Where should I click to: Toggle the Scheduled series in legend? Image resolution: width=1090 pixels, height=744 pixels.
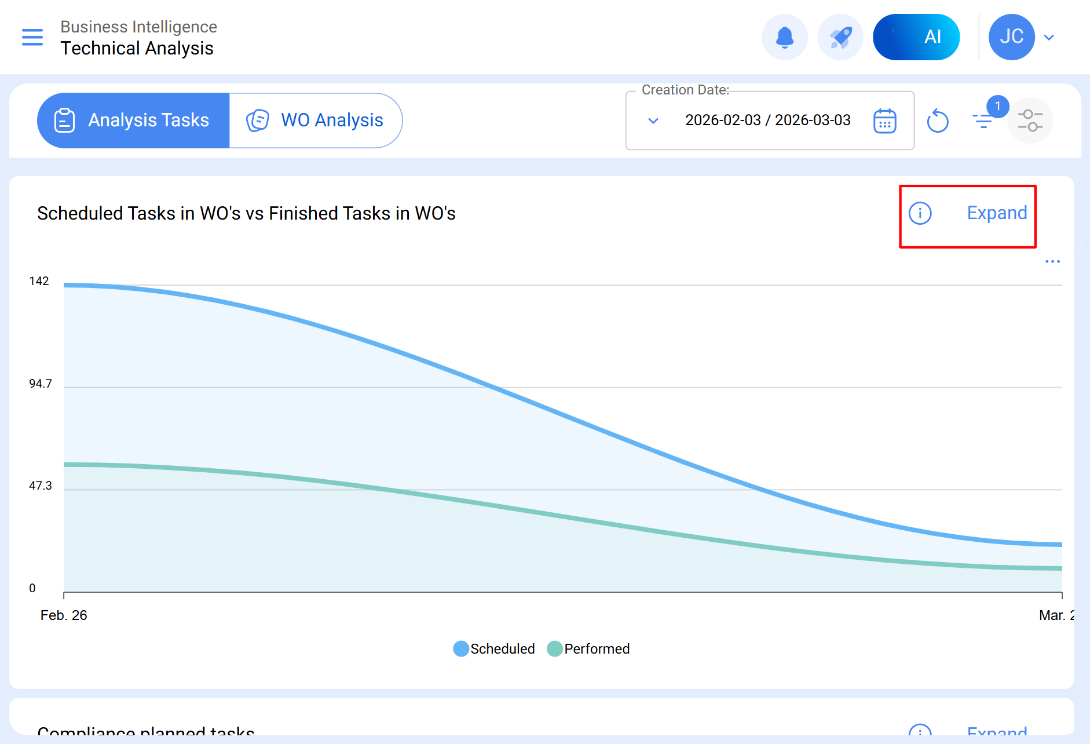(494, 649)
